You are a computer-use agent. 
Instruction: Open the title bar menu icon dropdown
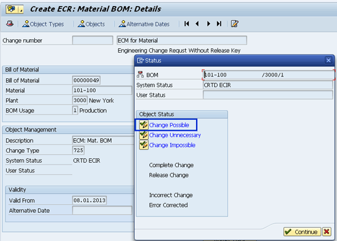coord(15,9)
